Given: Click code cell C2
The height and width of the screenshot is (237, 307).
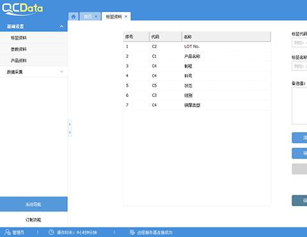Looking at the screenshot, I should 154,47.
